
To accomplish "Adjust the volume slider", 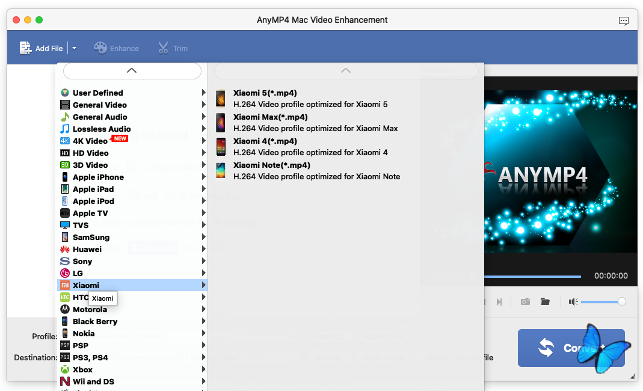I will tap(603, 302).
